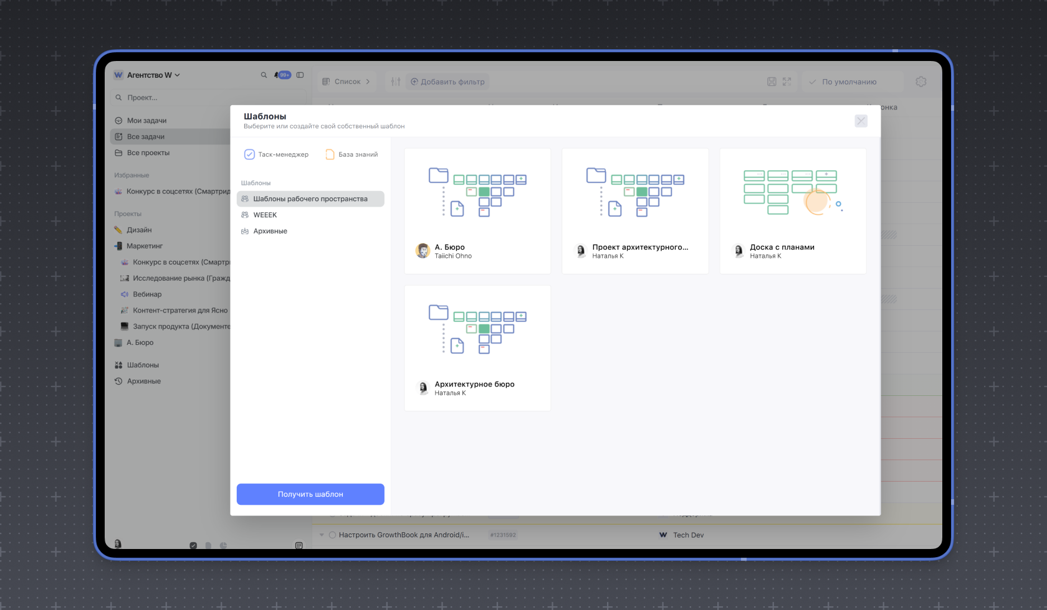
Task: Click the fullscreen expand arrows icon
Action: click(787, 82)
